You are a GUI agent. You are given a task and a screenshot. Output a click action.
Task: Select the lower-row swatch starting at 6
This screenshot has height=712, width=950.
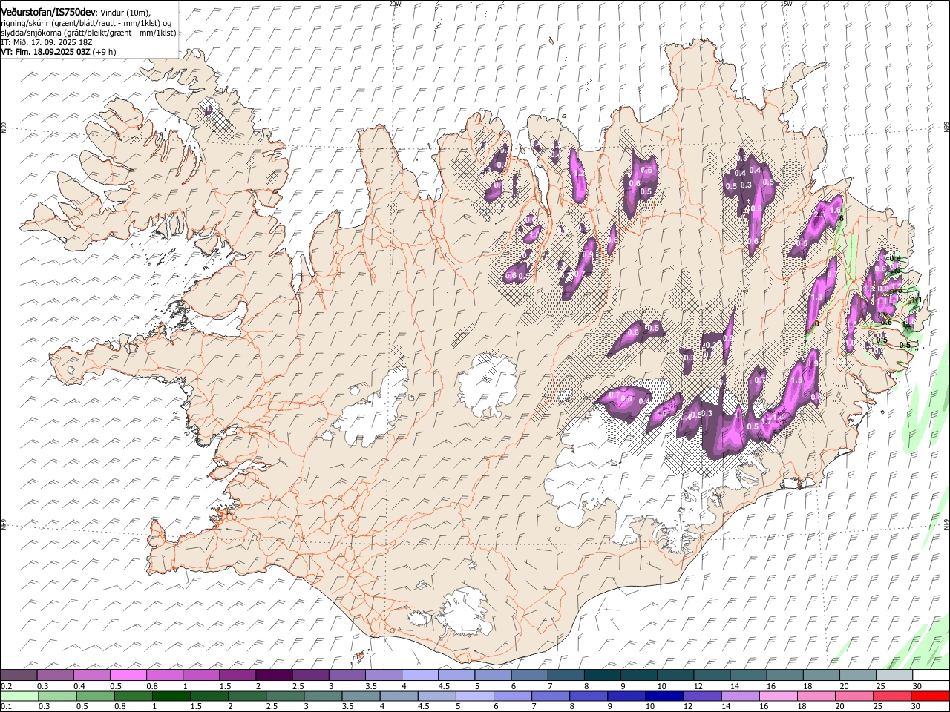pos(512,696)
